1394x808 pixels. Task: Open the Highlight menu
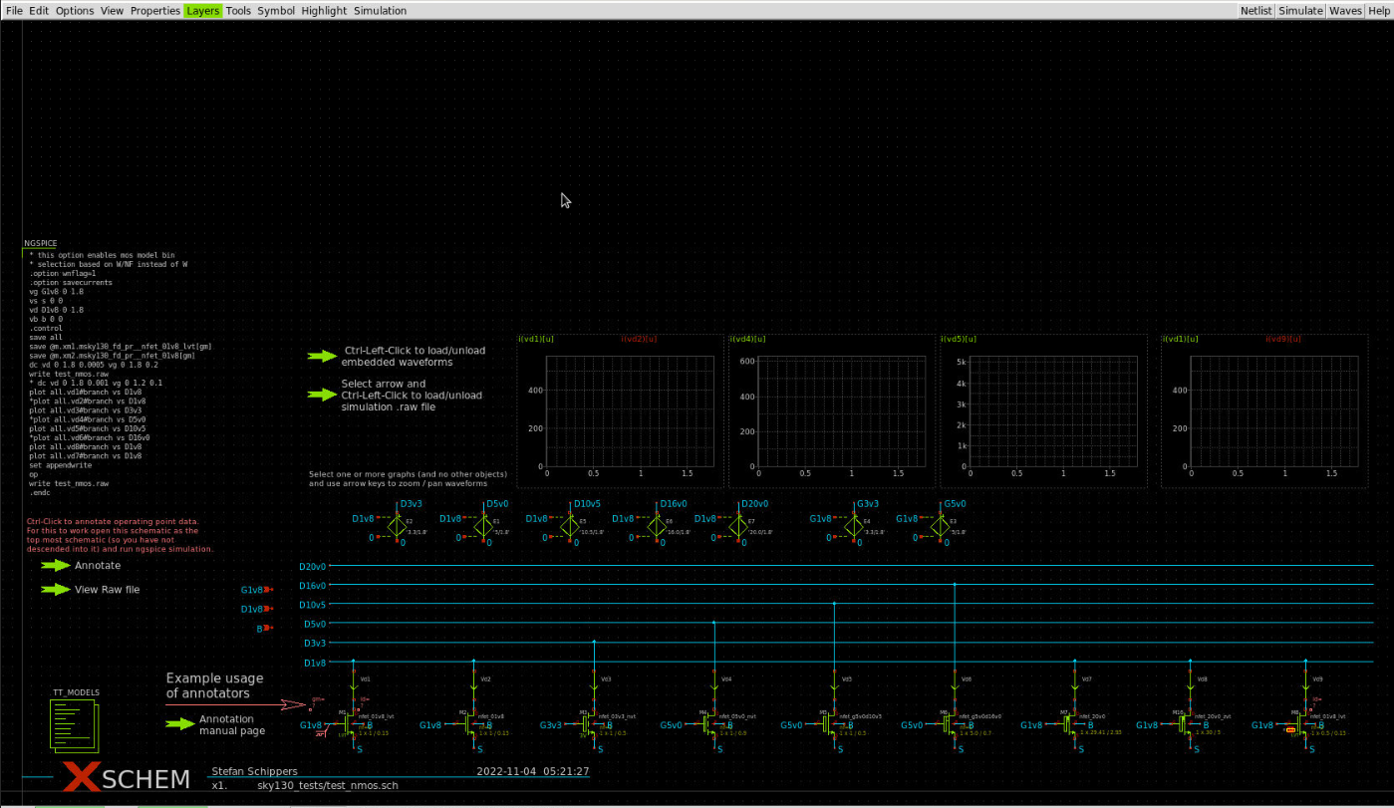[324, 10]
